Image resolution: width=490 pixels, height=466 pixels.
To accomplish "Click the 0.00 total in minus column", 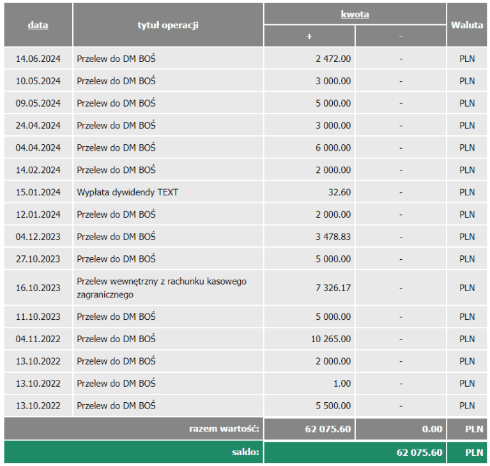I will 432,429.
